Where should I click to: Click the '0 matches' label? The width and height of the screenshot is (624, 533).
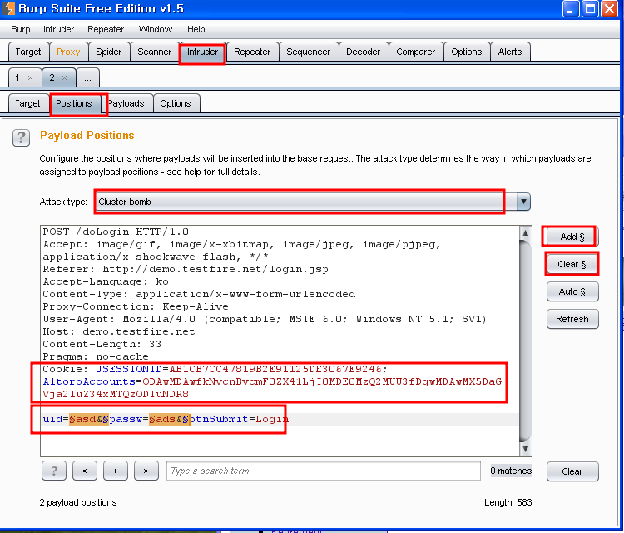coord(511,471)
